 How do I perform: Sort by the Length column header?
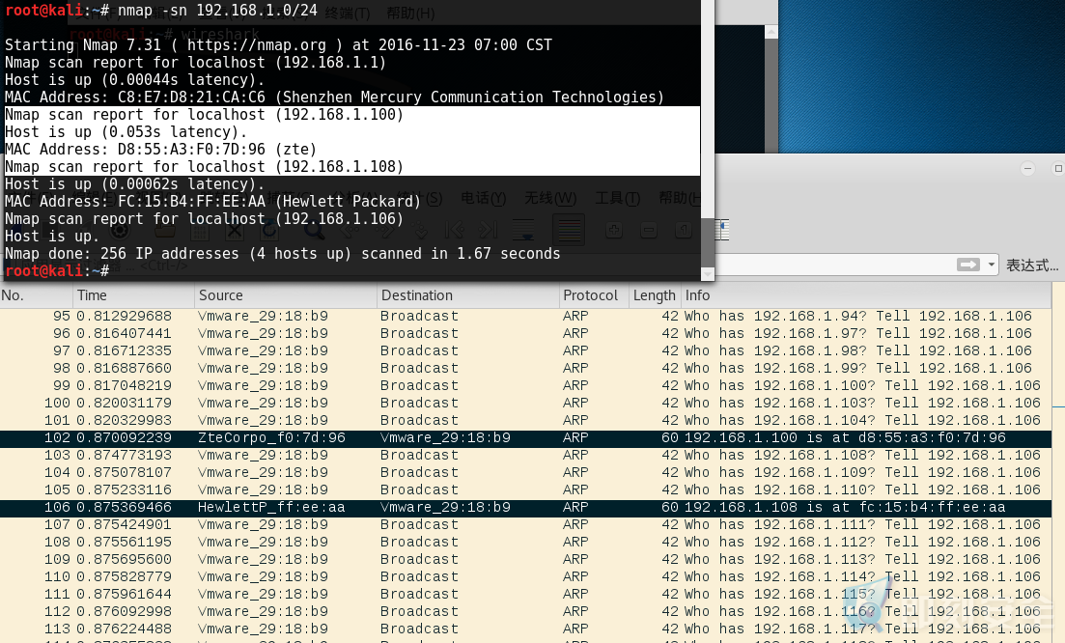(x=655, y=295)
